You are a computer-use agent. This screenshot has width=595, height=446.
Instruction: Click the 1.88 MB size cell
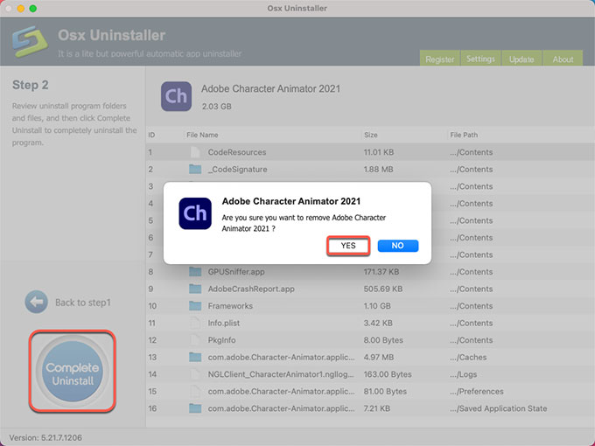(x=378, y=169)
